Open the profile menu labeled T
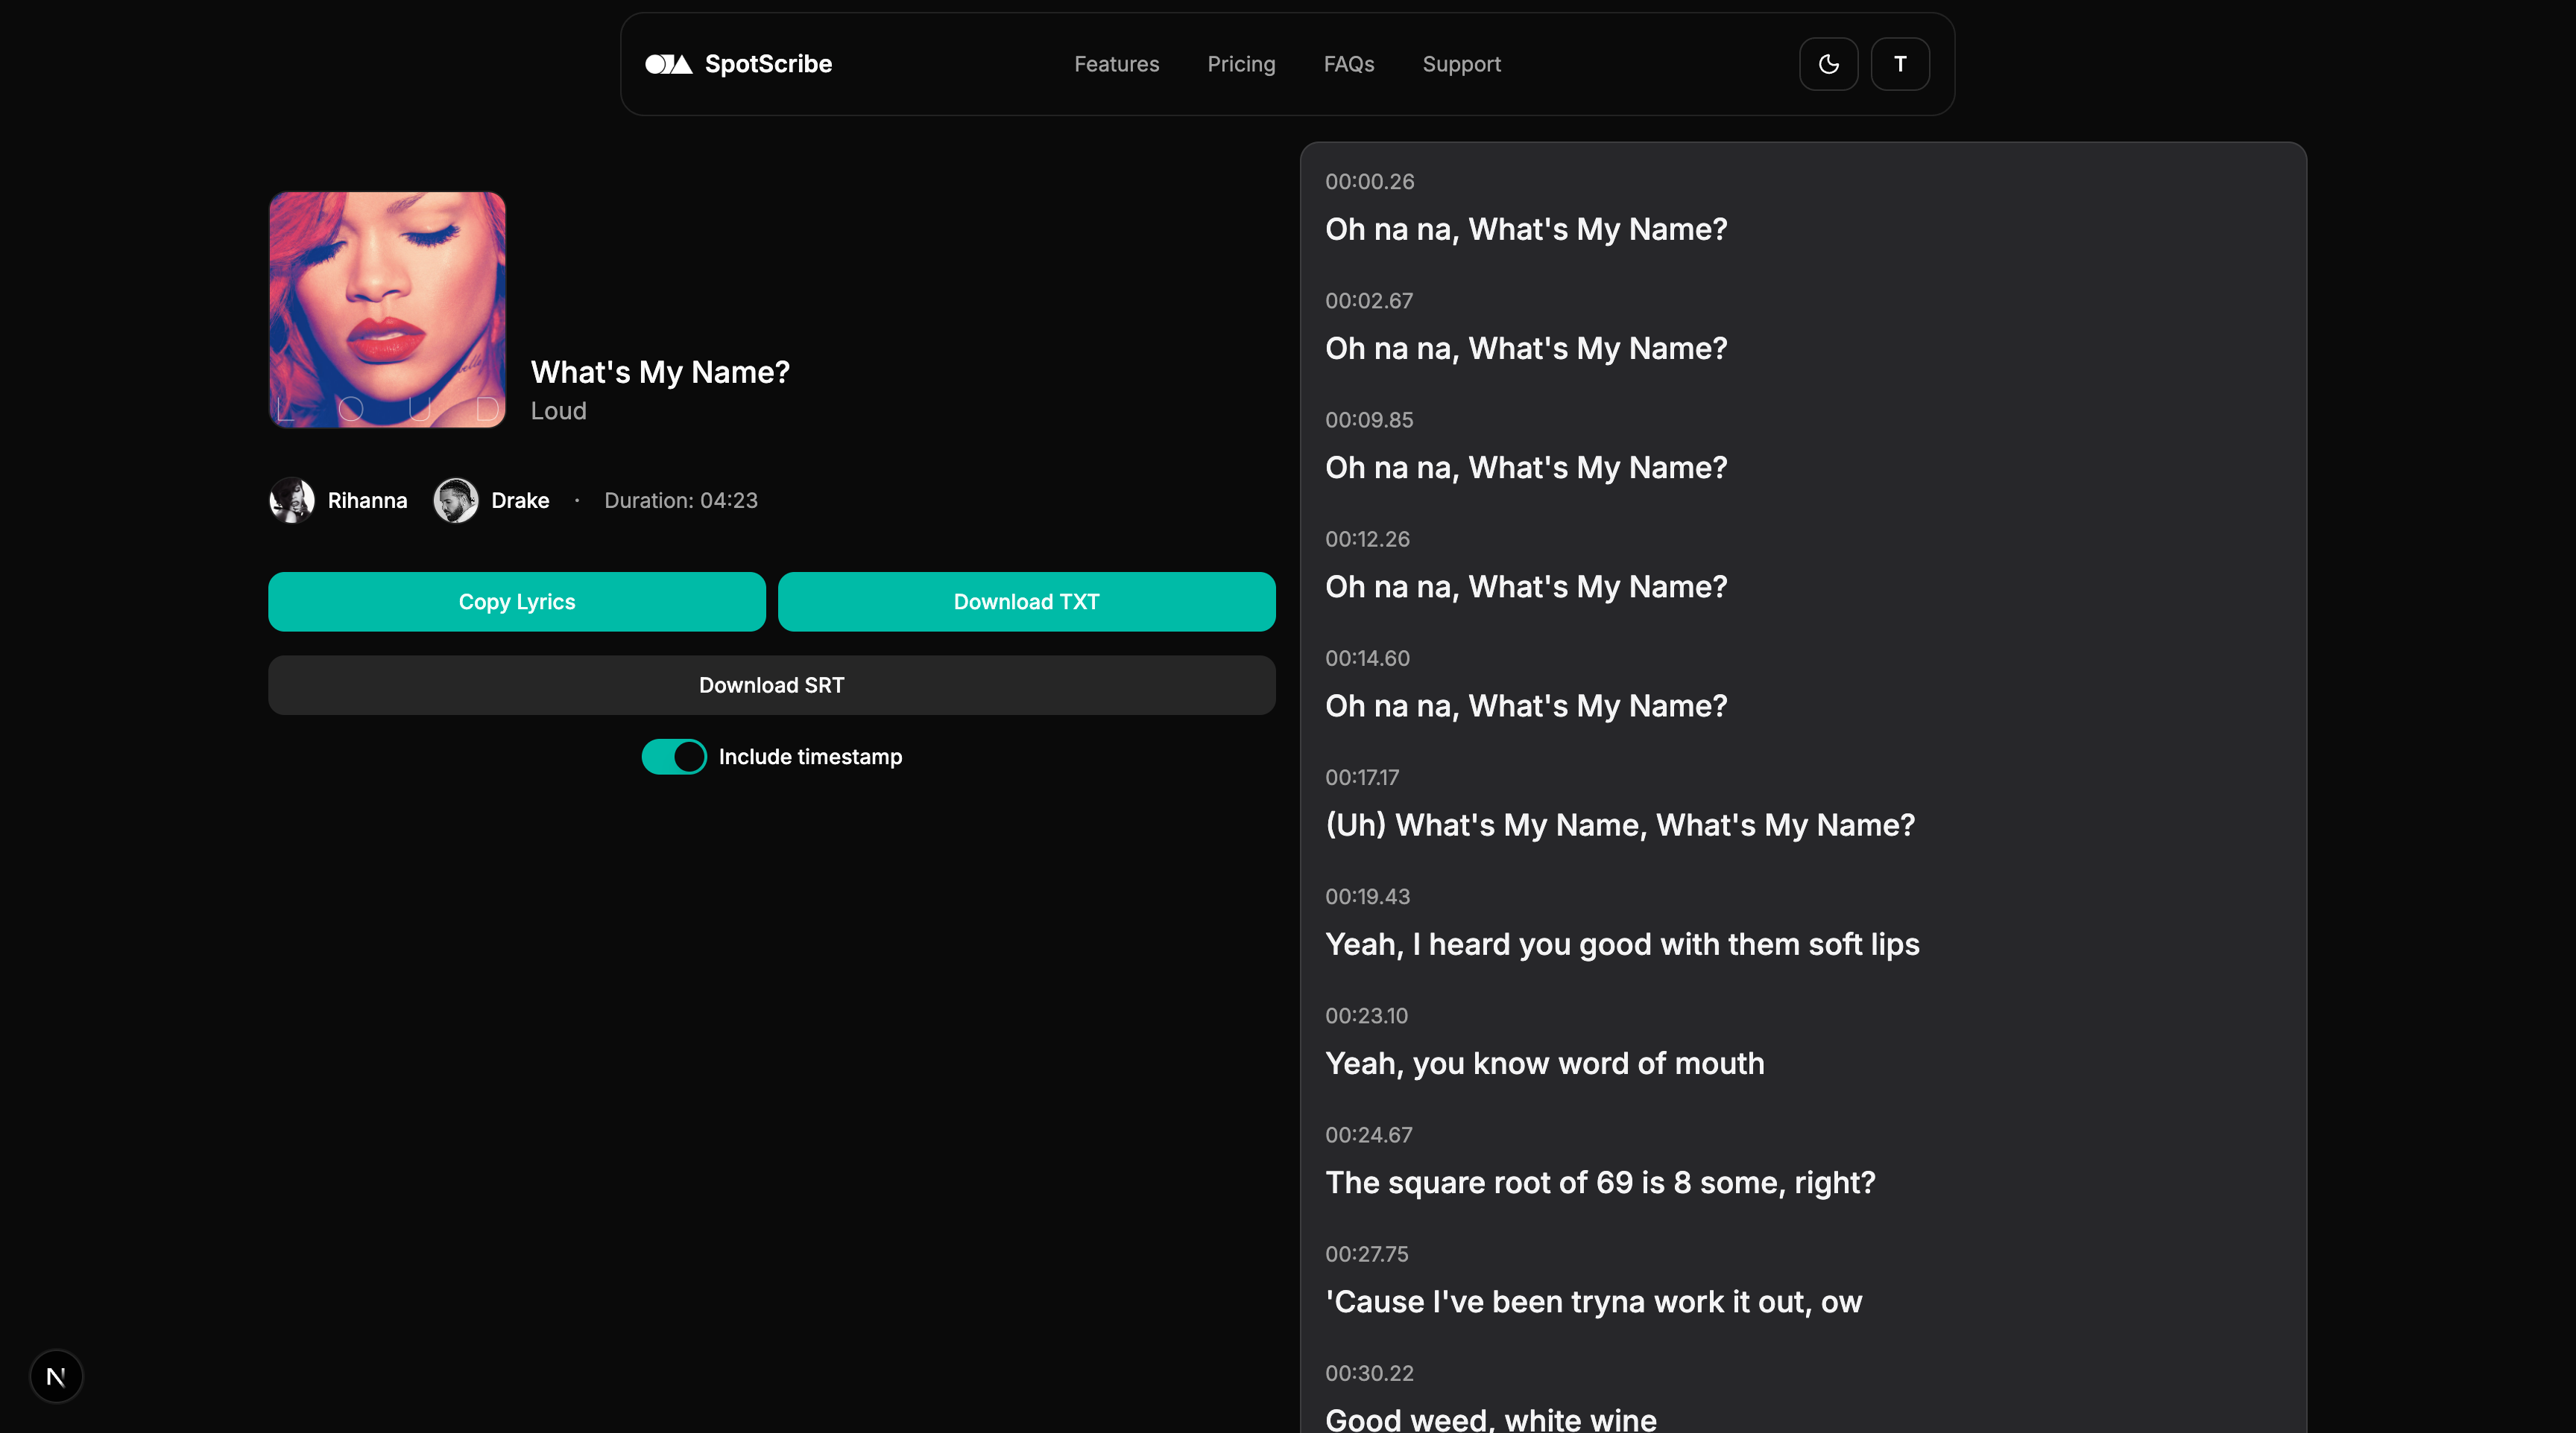The image size is (2576, 1433). 1899,64
